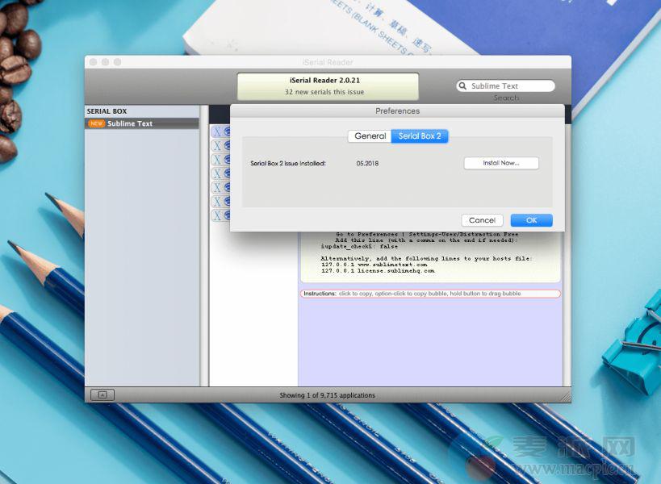Click the Instructions hint bar

tap(430, 294)
